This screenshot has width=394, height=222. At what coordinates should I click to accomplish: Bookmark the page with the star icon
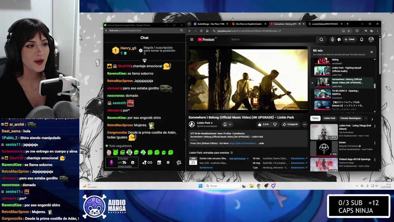(x=349, y=31)
